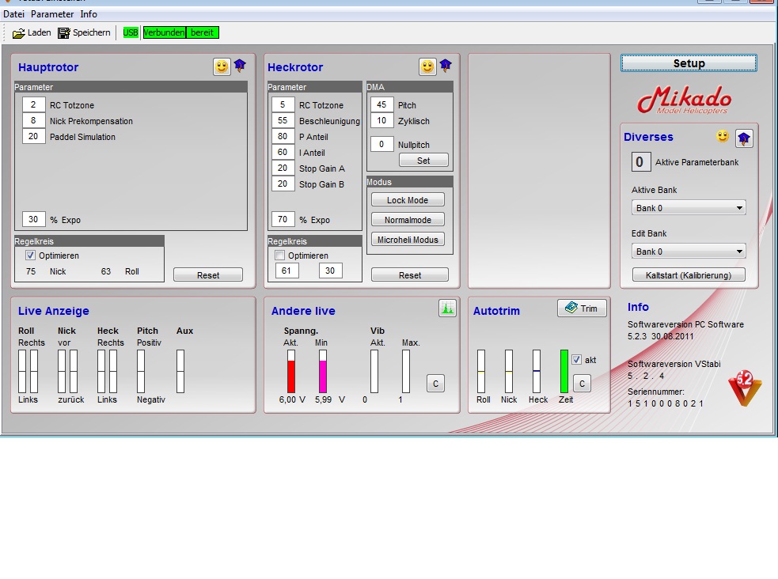Image resolution: width=778 pixels, height=579 pixels.
Task: Open the Datei menu
Action: tap(13, 14)
